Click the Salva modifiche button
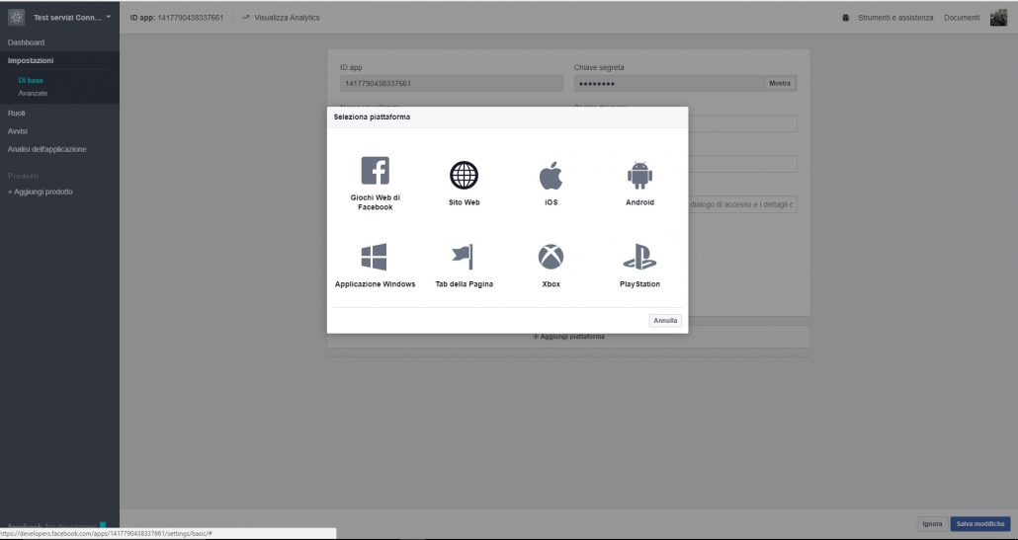This screenshot has width=1018, height=540. [980, 524]
